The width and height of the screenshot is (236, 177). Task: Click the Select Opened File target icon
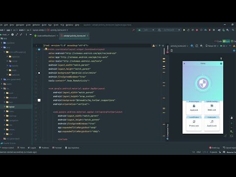tap(12, 34)
